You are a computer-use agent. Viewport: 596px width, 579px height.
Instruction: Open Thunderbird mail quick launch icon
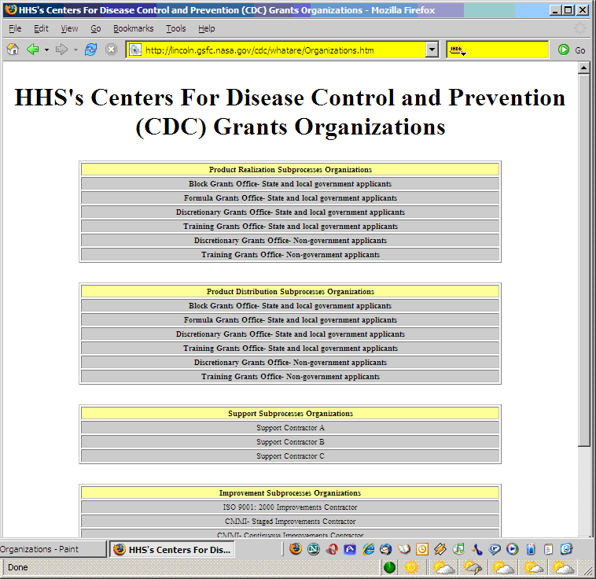pos(386,549)
